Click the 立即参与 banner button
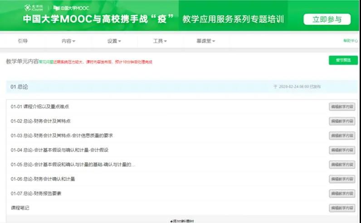Image resolution: width=361 pixels, height=223 pixels. 327,19
